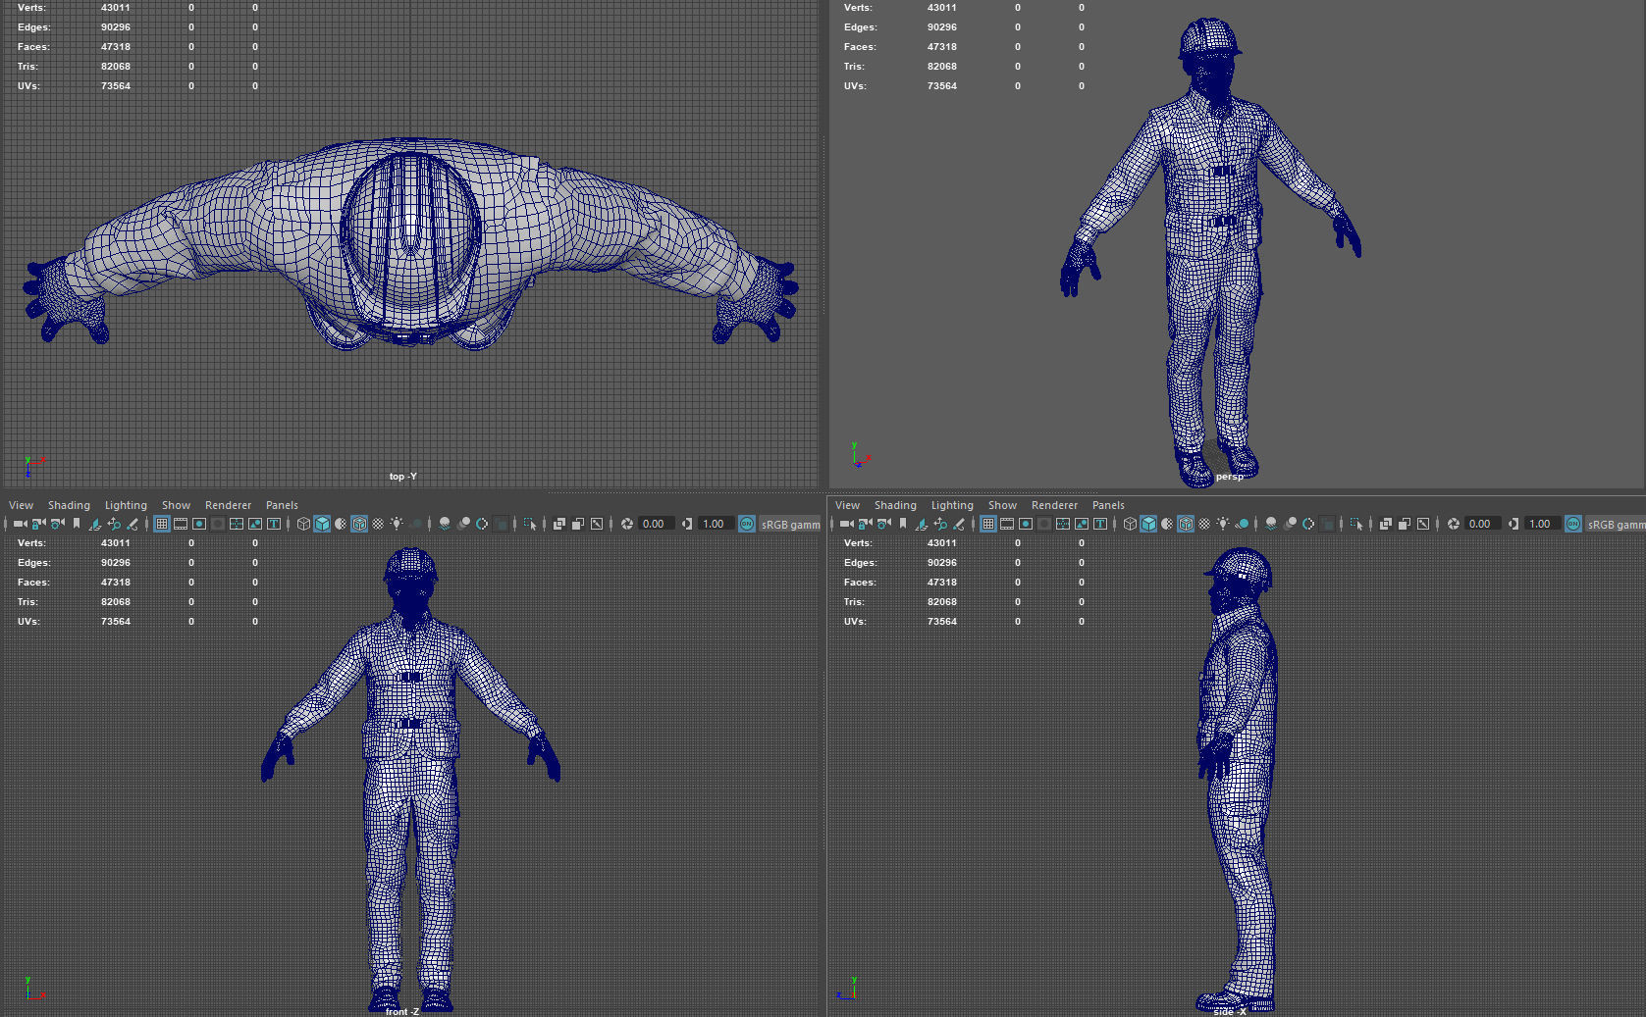Toggle Lock Camera in front view panel
1646x1017 pixels.
(x=38, y=524)
